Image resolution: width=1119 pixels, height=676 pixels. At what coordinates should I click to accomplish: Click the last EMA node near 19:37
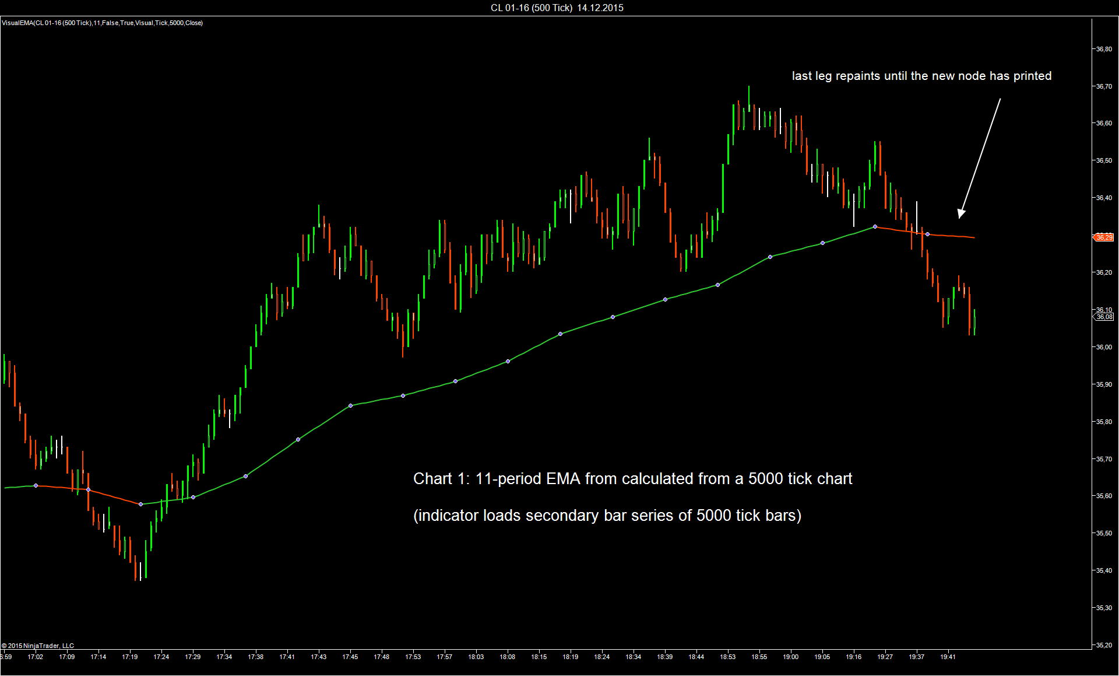pos(927,234)
